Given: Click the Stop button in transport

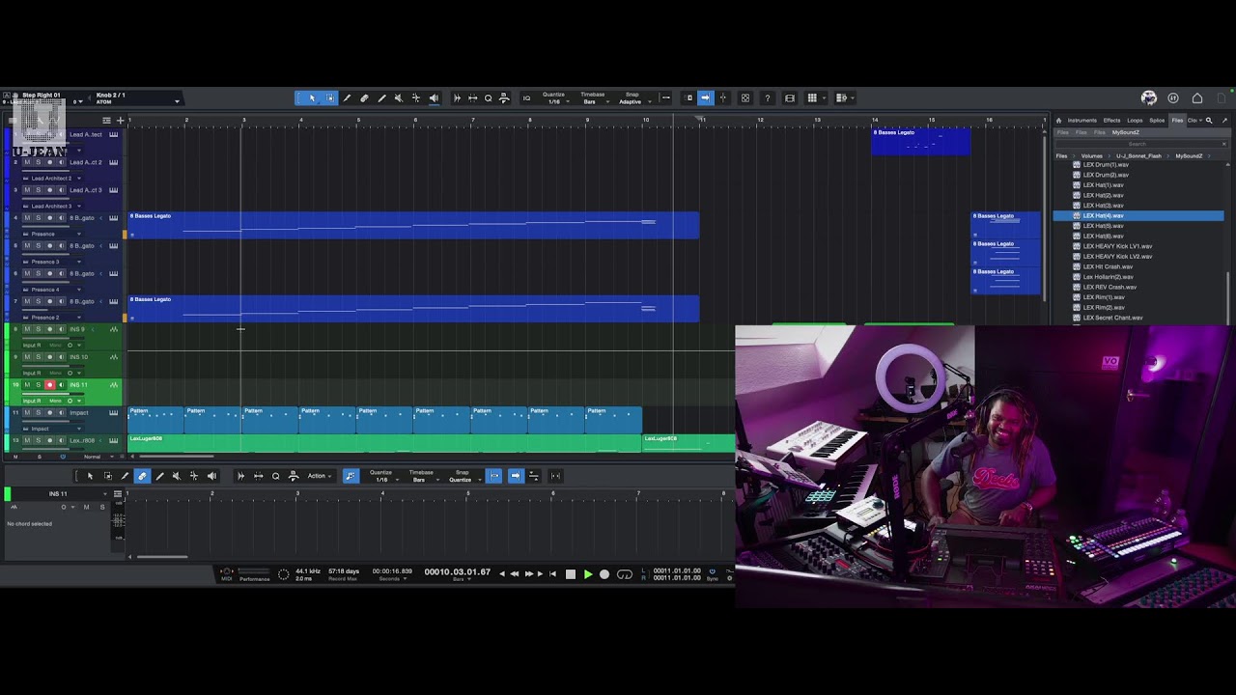Looking at the screenshot, I should [x=571, y=574].
